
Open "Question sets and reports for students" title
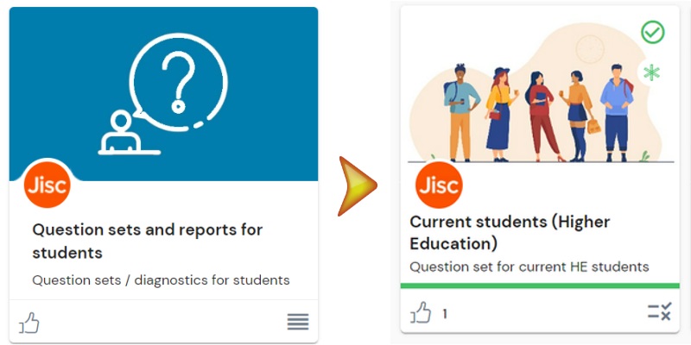pyautogui.click(x=147, y=241)
